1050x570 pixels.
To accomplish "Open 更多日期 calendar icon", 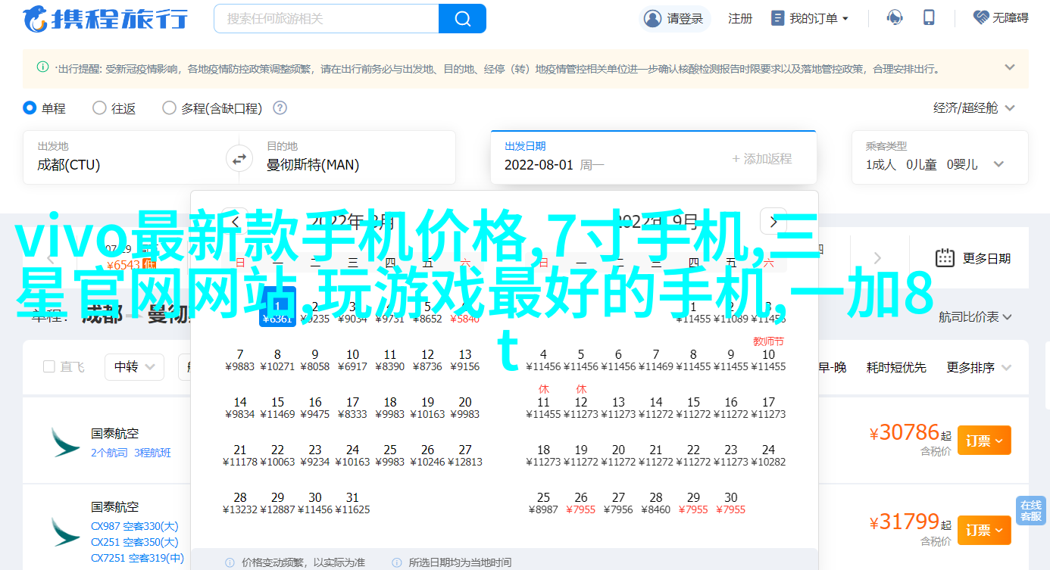I will 944,258.
